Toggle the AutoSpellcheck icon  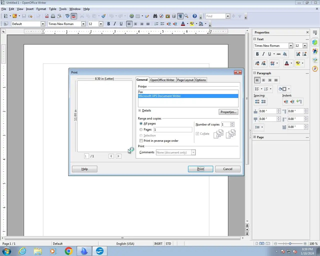click(x=74, y=16)
